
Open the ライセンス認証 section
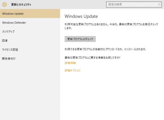pyautogui.click(x=30, y=50)
